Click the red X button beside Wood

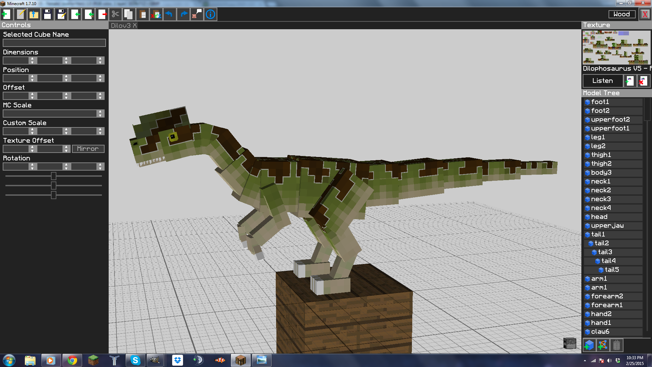tap(645, 14)
